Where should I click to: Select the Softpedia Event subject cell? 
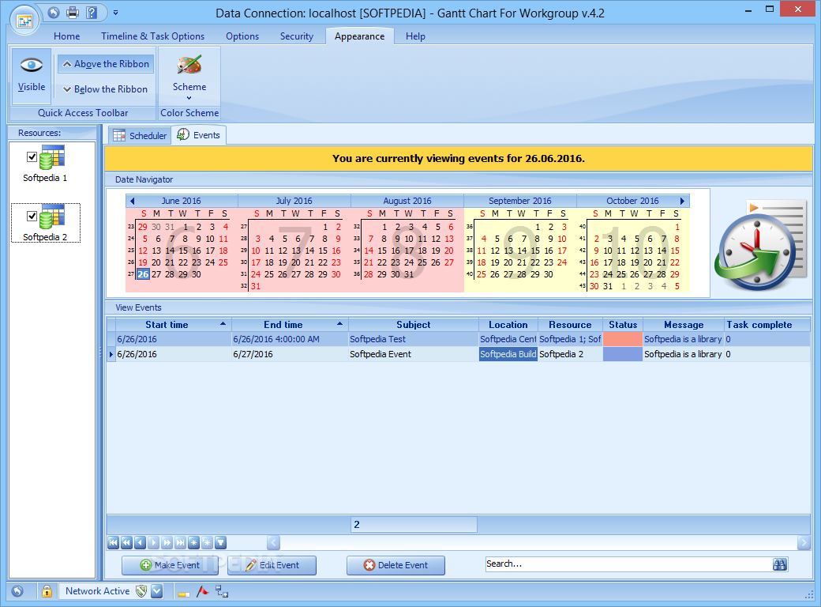413,354
